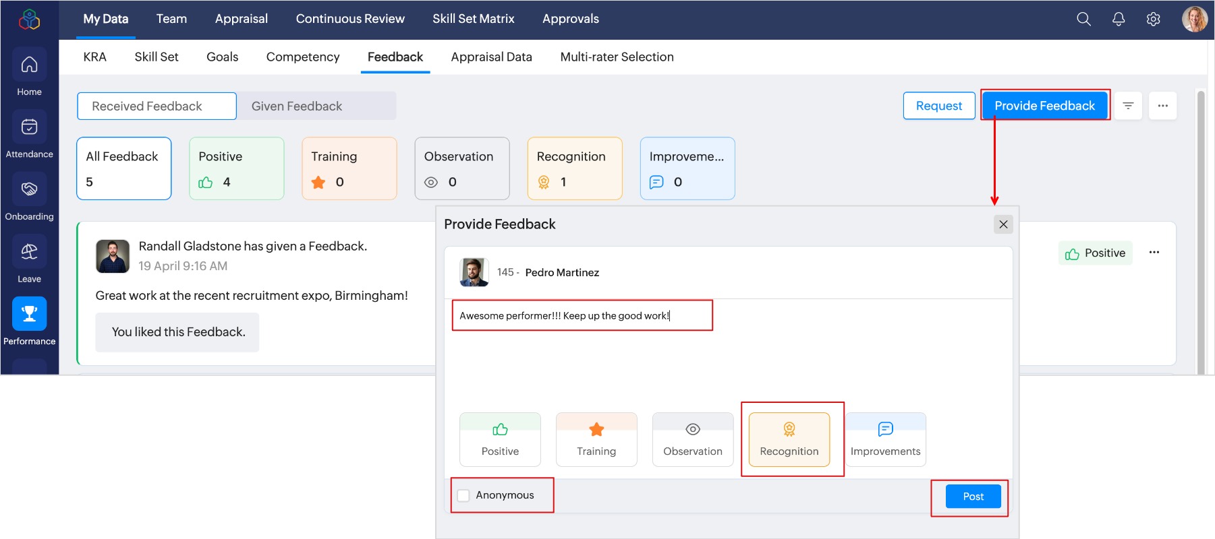Select Positive feedback type in dialog

[x=500, y=439]
